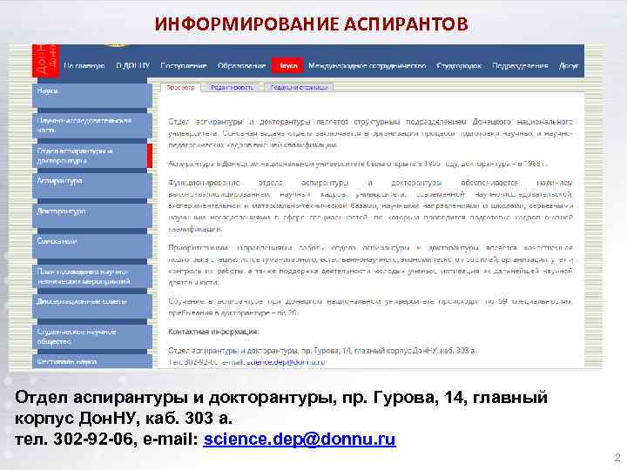Open the Студгородок menu item
627x470 pixels.
tap(459, 65)
